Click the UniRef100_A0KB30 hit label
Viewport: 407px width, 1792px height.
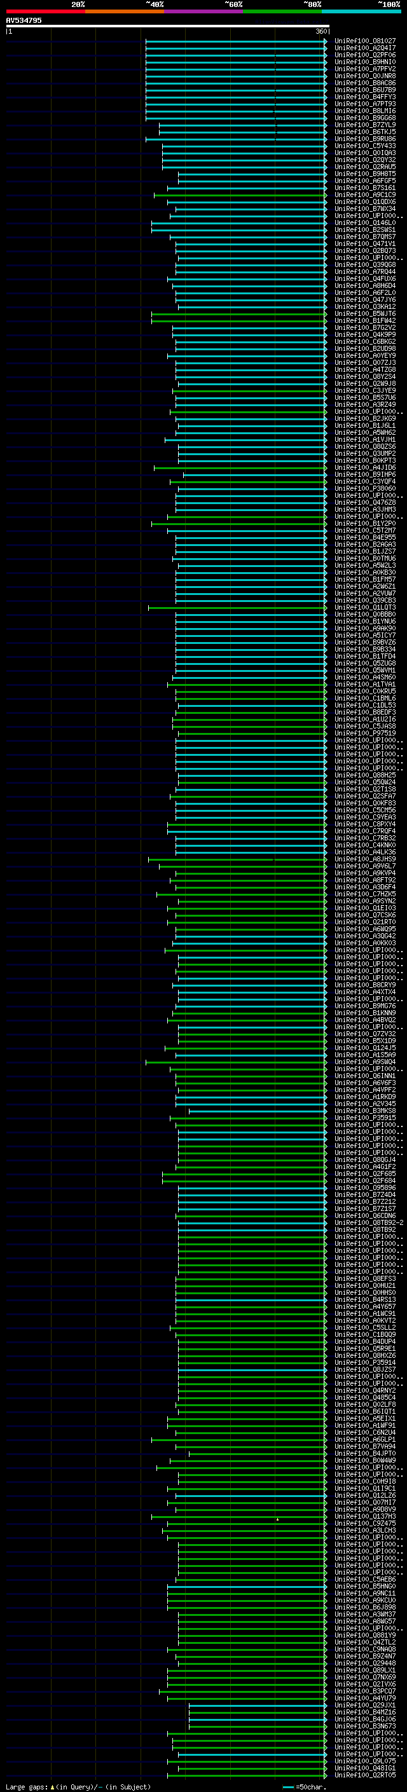click(364, 573)
